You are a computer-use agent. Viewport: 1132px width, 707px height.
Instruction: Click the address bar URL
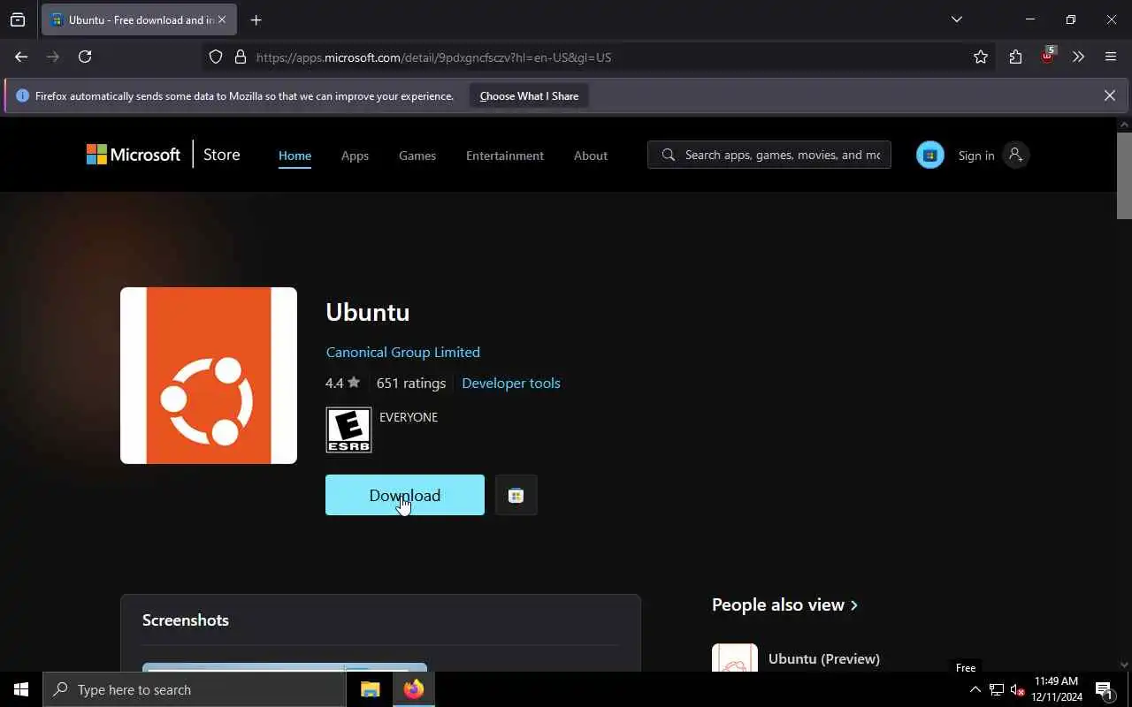coord(433,57)
